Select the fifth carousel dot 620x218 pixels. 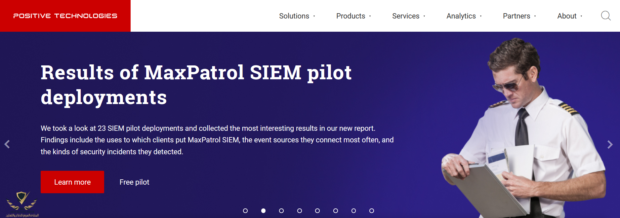tap(317, 211)
